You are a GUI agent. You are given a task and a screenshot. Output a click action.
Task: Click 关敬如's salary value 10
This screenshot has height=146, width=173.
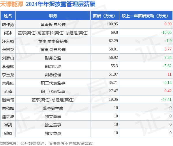tap(116, 108)
